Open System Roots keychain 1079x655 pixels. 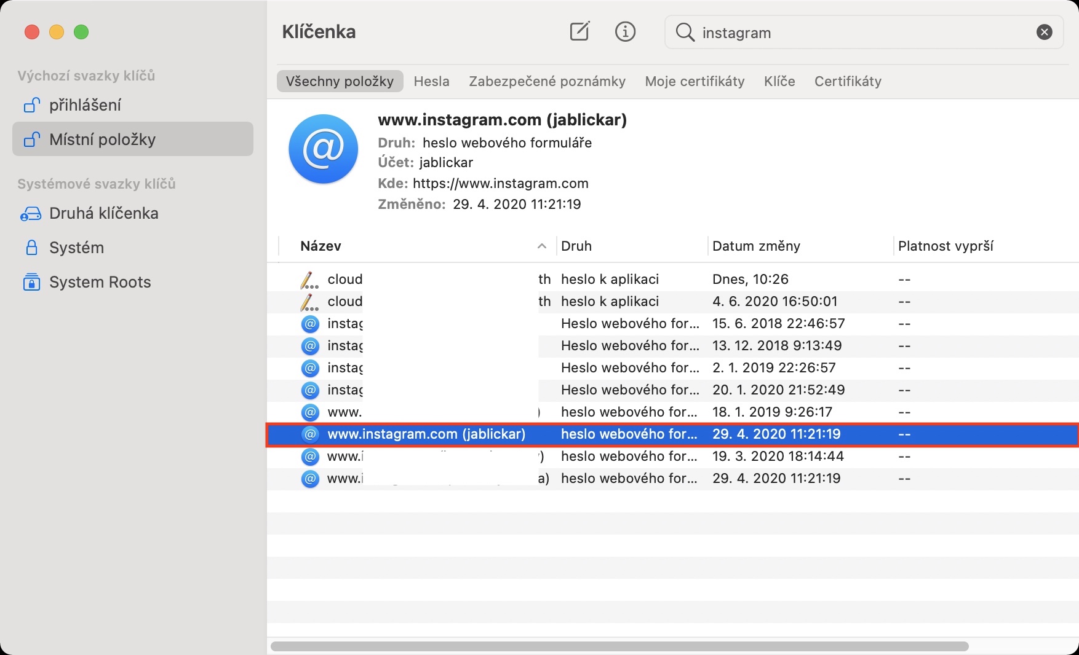pos(100,282)
